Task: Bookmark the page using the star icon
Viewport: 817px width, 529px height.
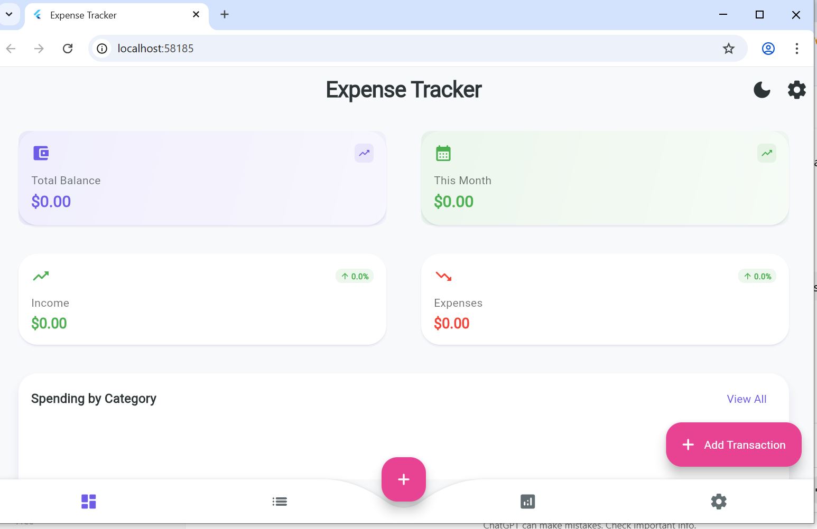Action: [728, 48]
